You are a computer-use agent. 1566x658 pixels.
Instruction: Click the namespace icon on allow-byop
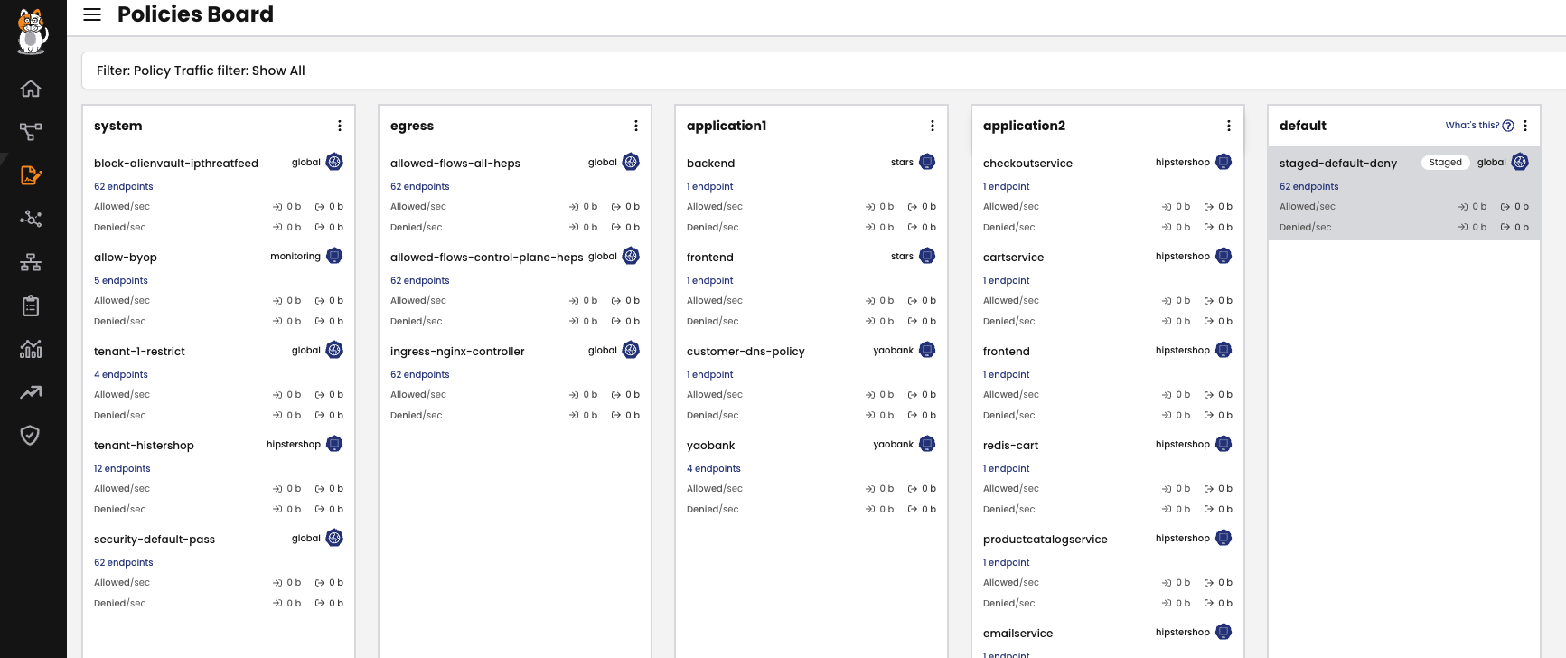tap(334, 256)
